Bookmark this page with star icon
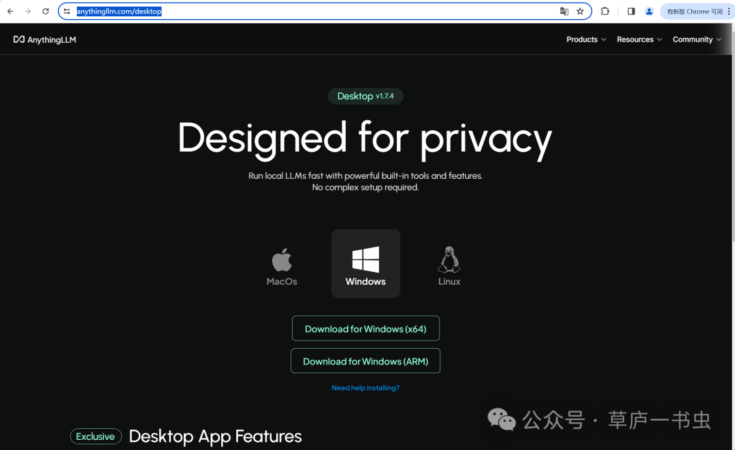This screenshot has width=735, height=450. coord(581,12)
